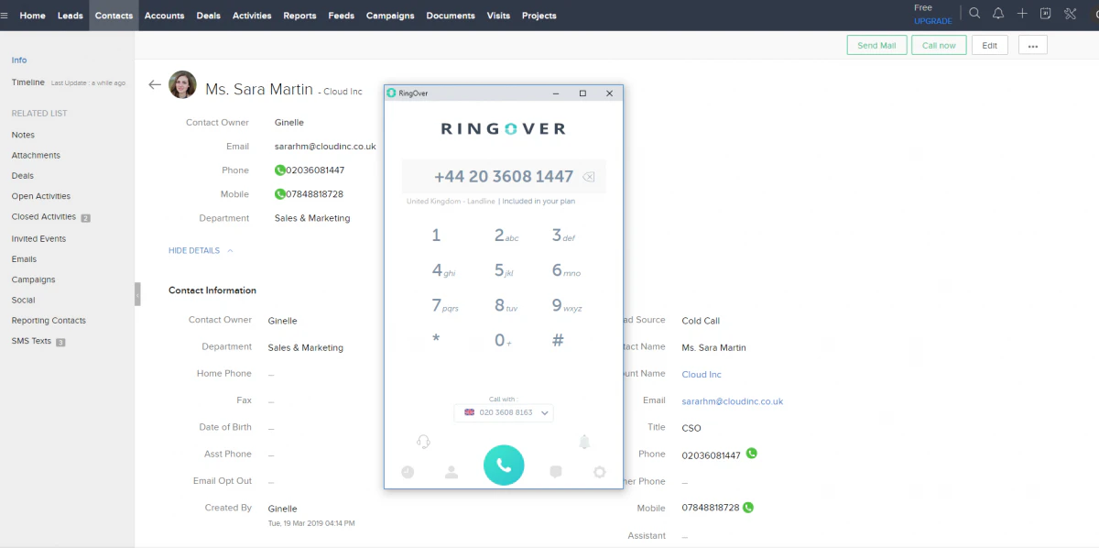
Task: Open the Deals tab in navbar
Action: click(x=208, y=16)
